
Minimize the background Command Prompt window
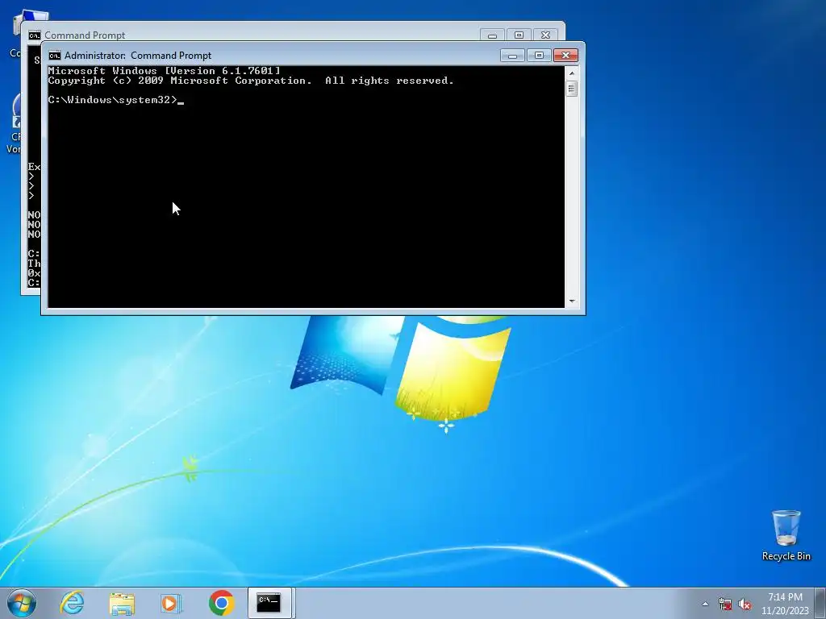pyautogui.click(x=492, y=35)
